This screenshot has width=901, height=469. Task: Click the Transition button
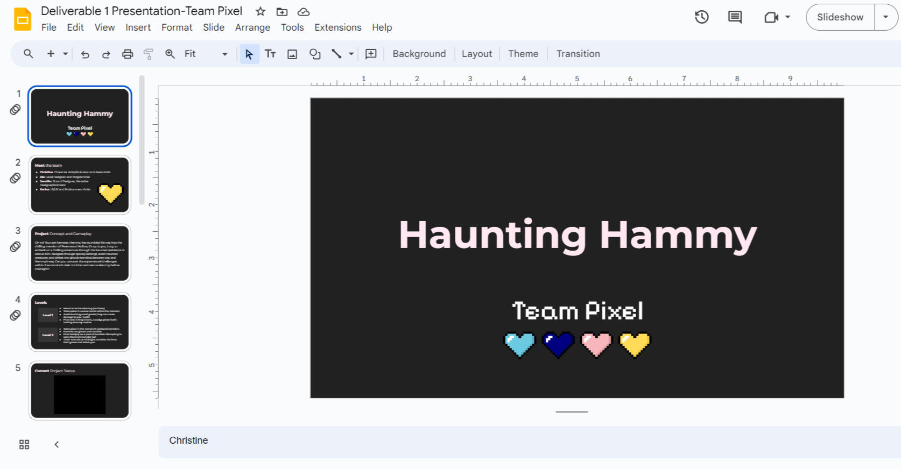click(578, 54)
